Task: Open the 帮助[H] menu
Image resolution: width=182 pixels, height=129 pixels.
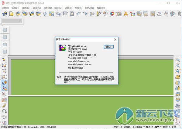Action: (x=101, y=8)
